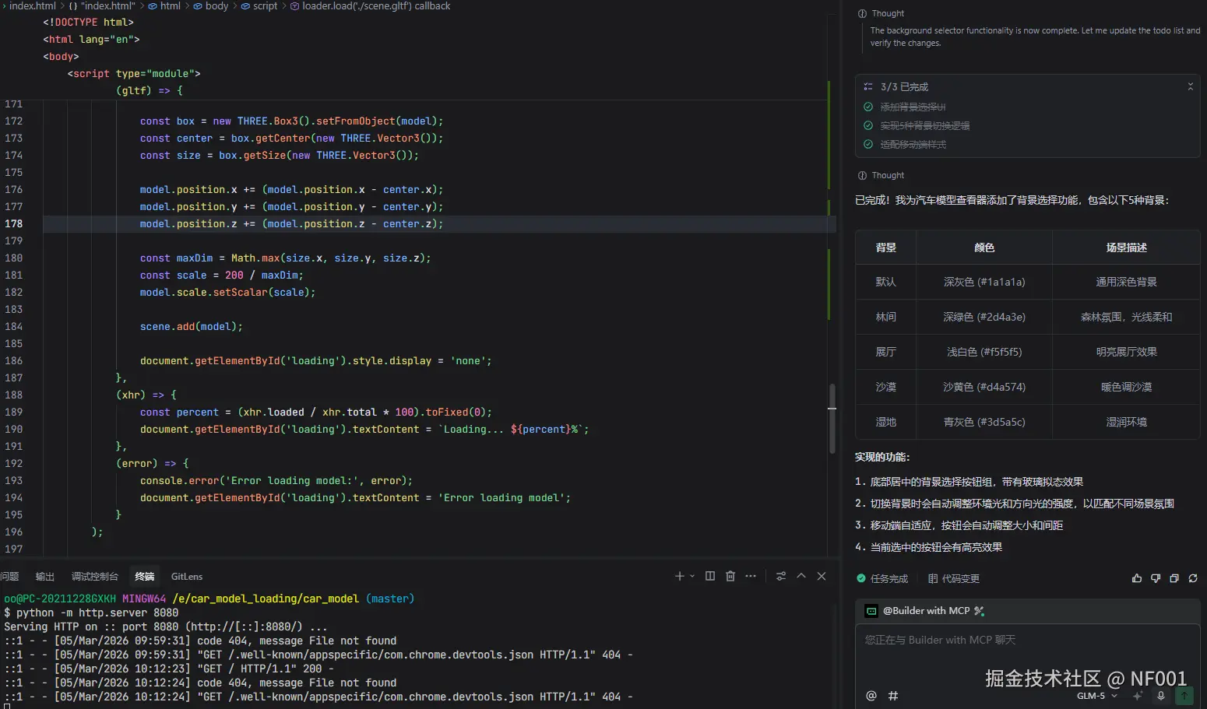Click the # context reference icon
Image resolution: width=1207 pixels, height=709 pixels.
(893, 696)
